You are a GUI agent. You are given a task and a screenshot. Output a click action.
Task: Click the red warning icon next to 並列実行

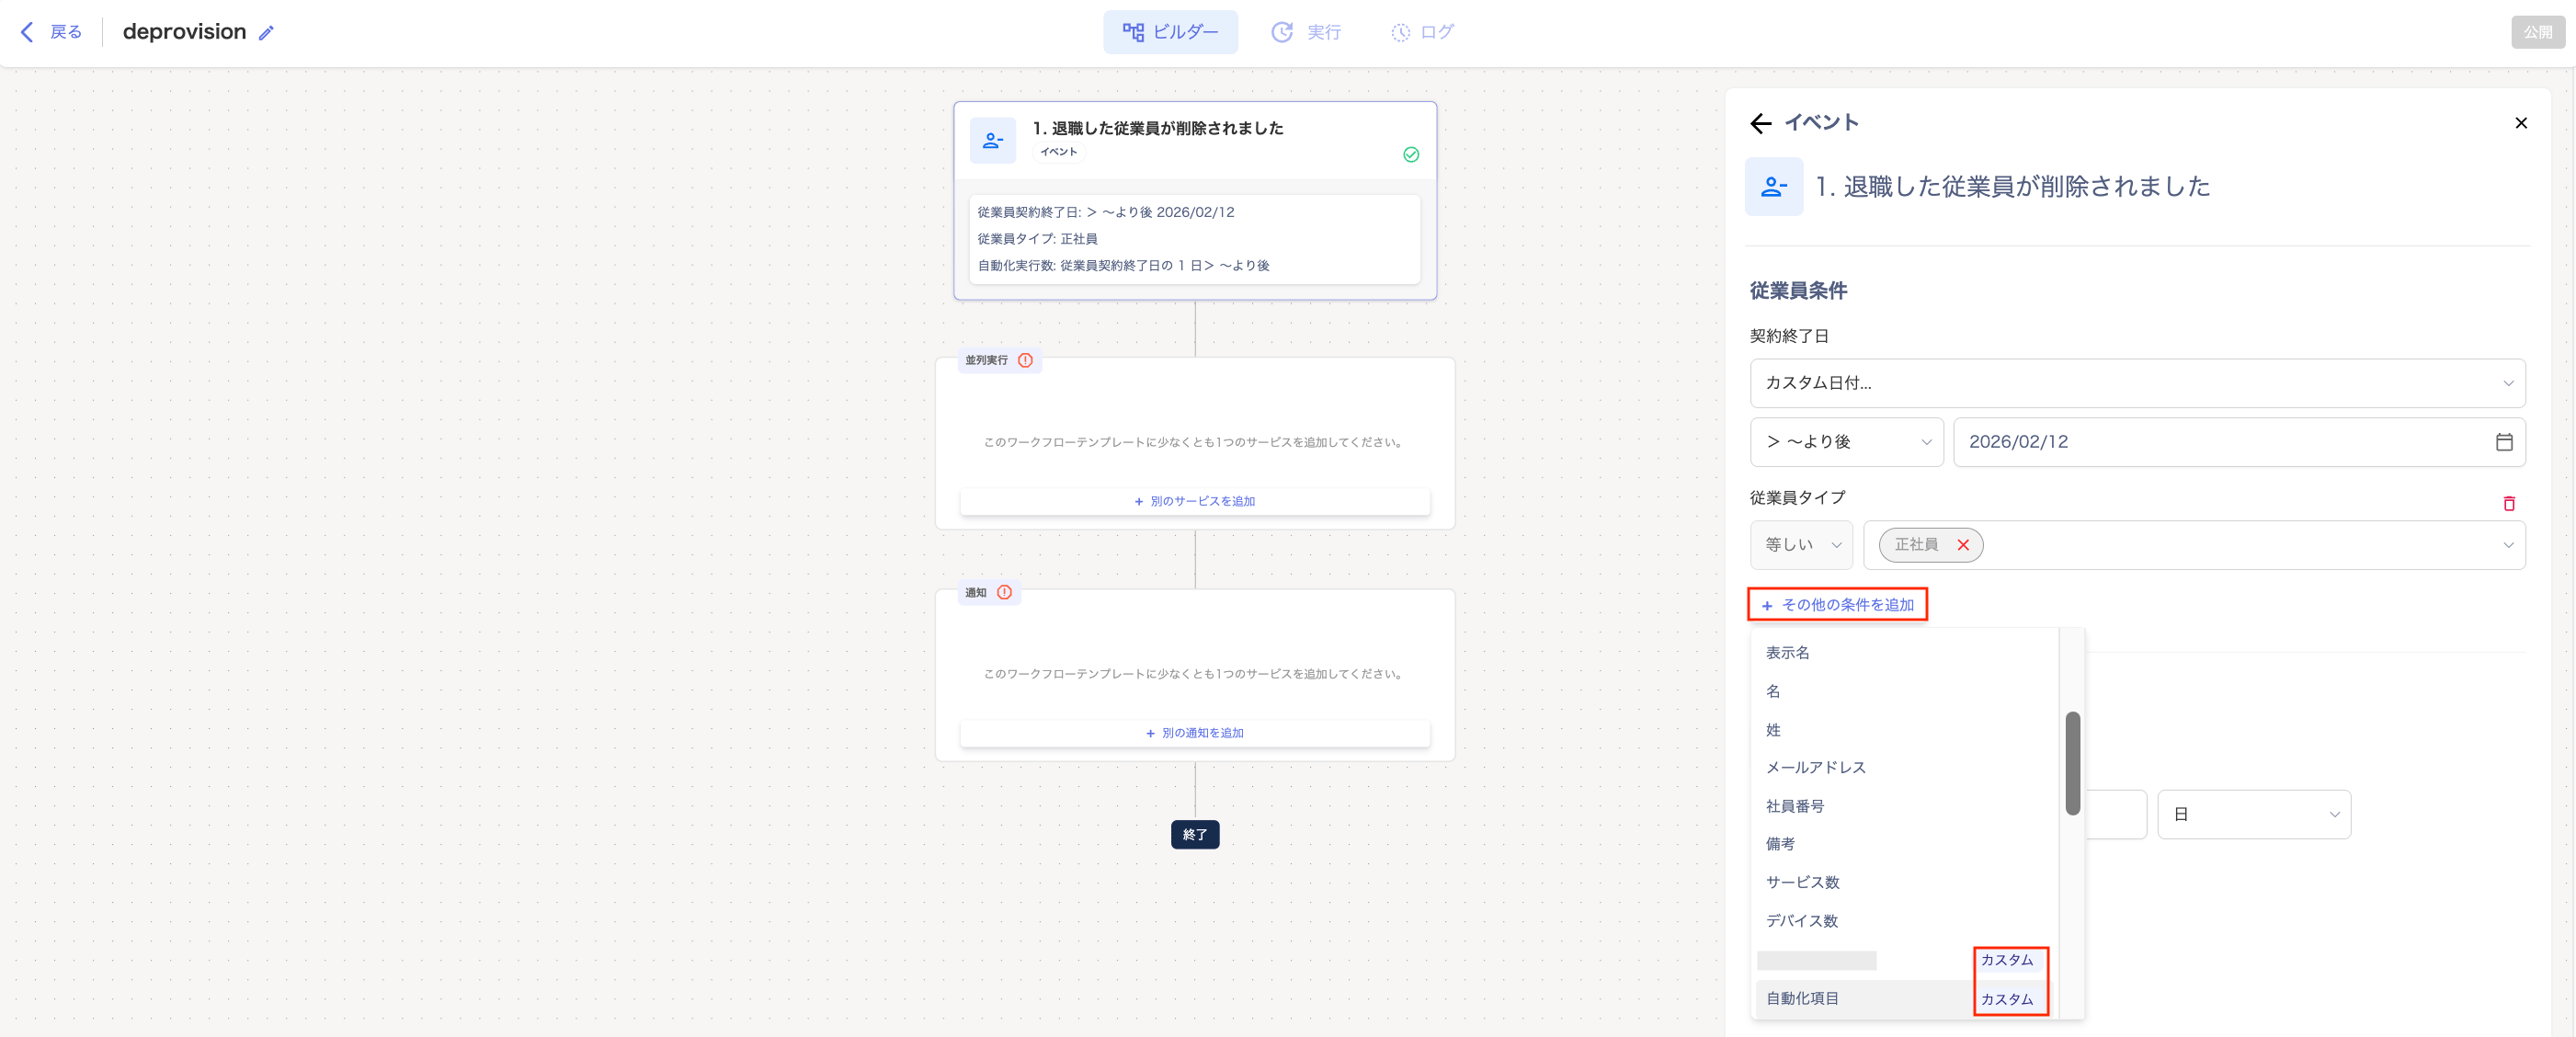point(1025,360)
